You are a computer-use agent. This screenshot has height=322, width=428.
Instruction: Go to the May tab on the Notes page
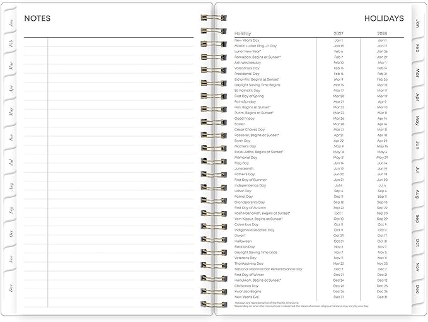point(11,112)
